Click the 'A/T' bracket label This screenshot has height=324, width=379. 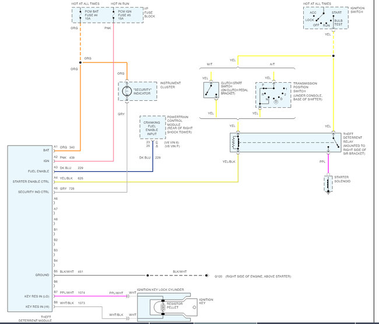[272, 64]
